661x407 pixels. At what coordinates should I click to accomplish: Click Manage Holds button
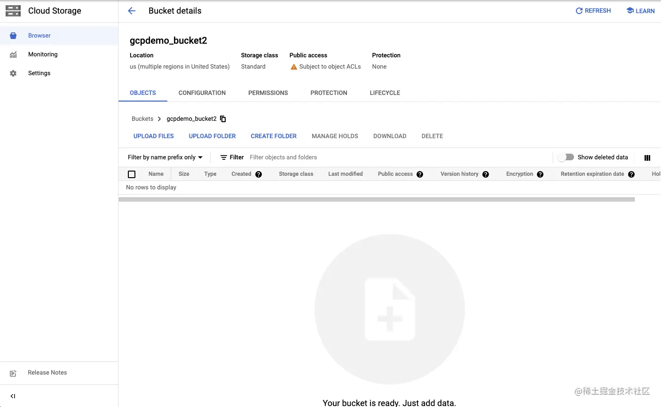click(335, 136)
